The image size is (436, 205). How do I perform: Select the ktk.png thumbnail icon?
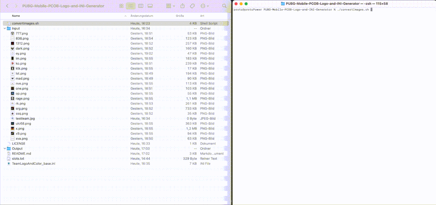tap(13, 68)
